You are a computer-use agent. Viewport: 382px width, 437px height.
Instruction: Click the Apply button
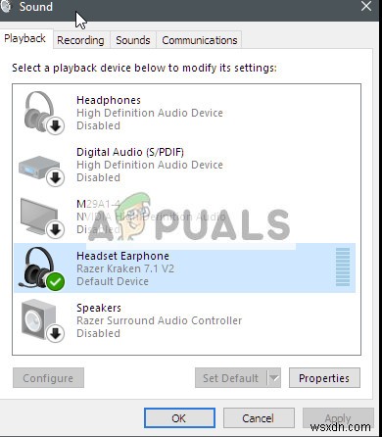pos(338,417)
